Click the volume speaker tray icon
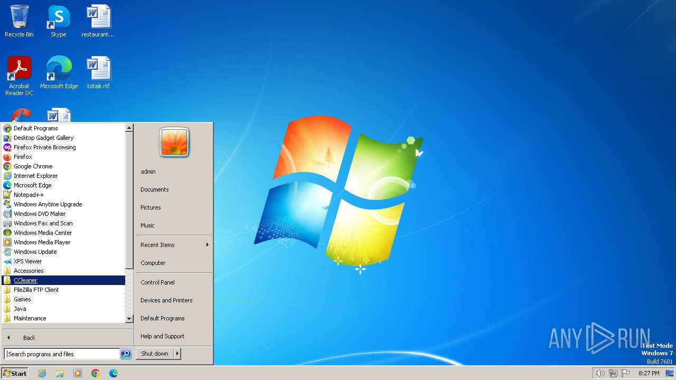Viewport: 676px width, 380px height. point(600,373)
